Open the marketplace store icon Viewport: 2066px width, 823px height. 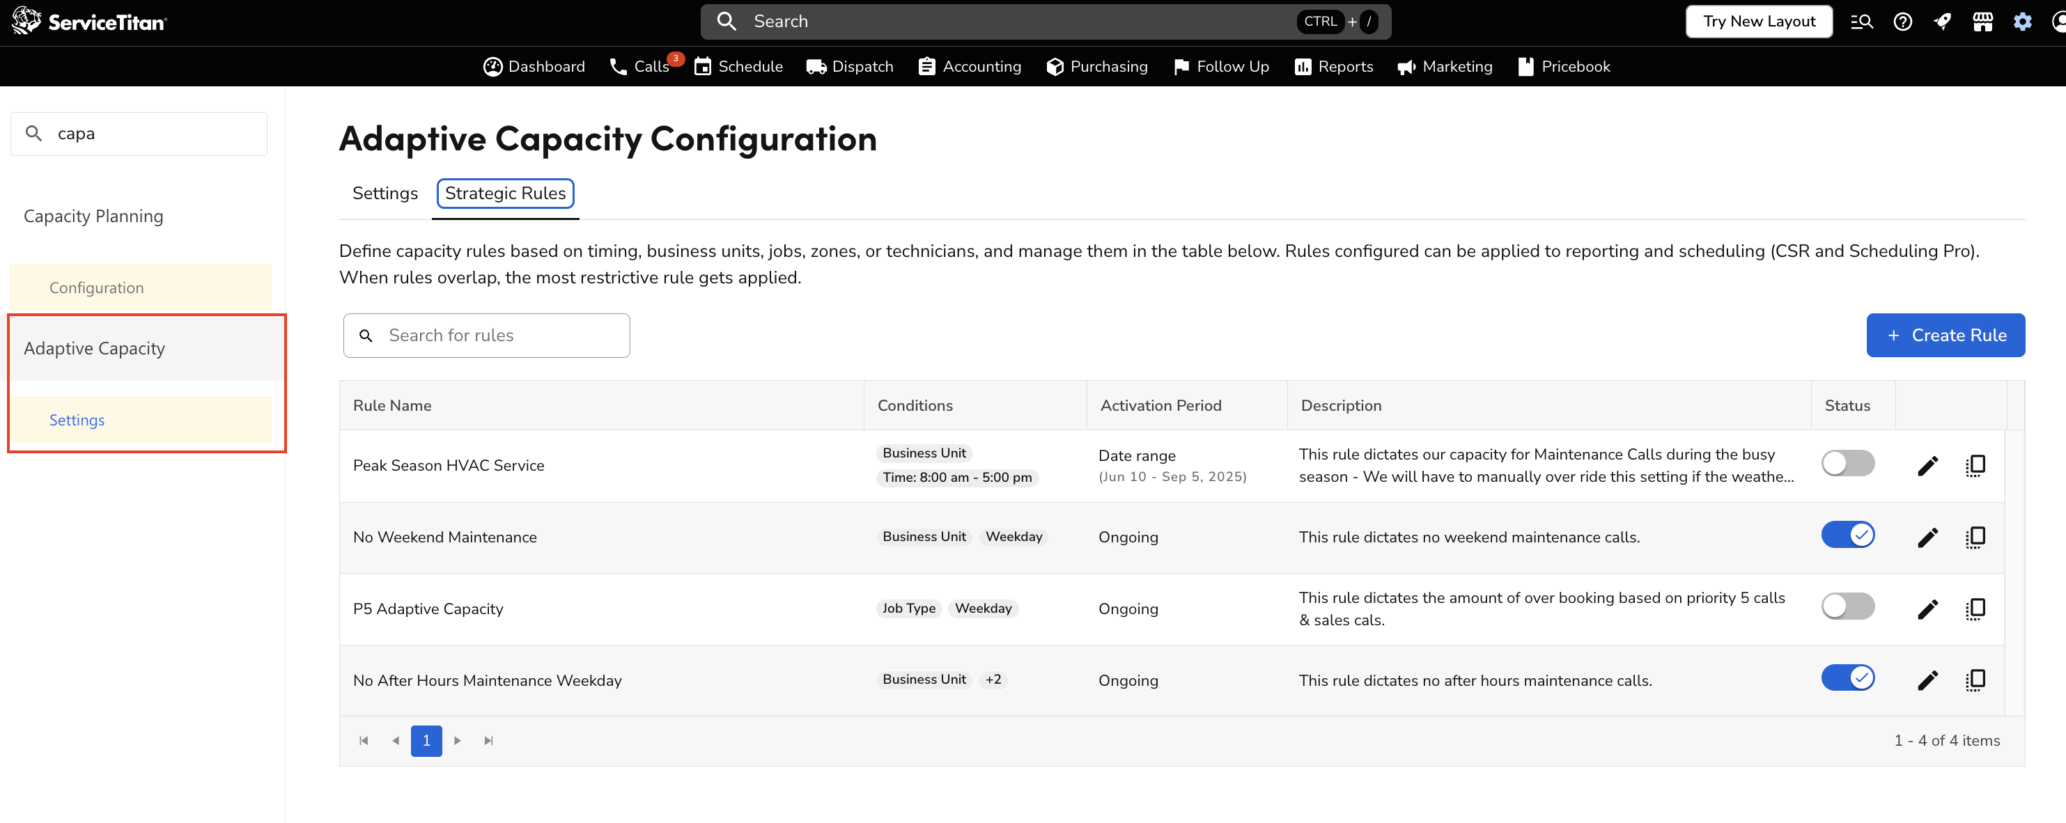point(1982,22)
